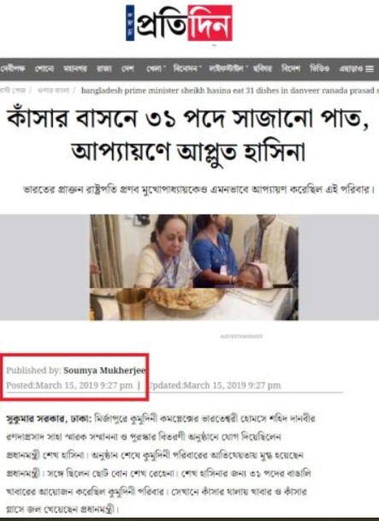
Task: Click the home page breadcrumb link
Action: click(12, 90)
